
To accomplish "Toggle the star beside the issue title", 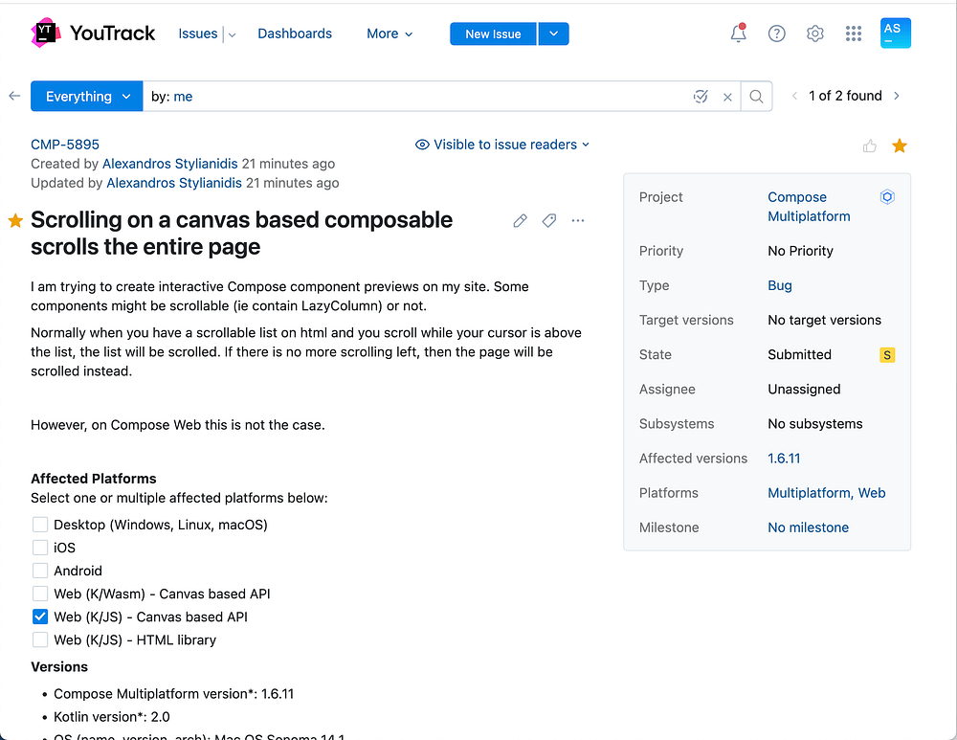I will pyautogui.click(x=16, y=220).
